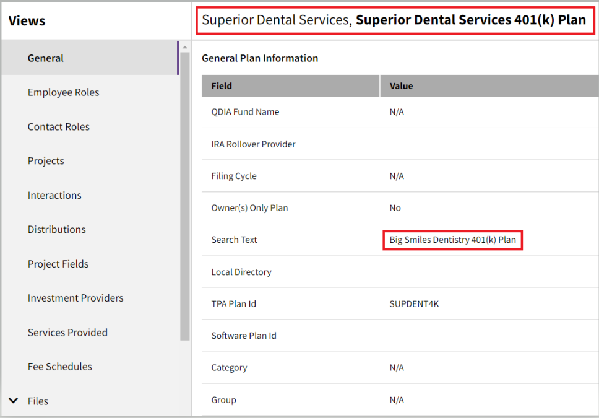
Task: Go to the Distributions view
Action: tap(56, 229)
